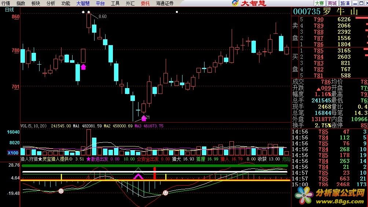Click the 幅度 1.16% value
368x207 pixels.
323,94
